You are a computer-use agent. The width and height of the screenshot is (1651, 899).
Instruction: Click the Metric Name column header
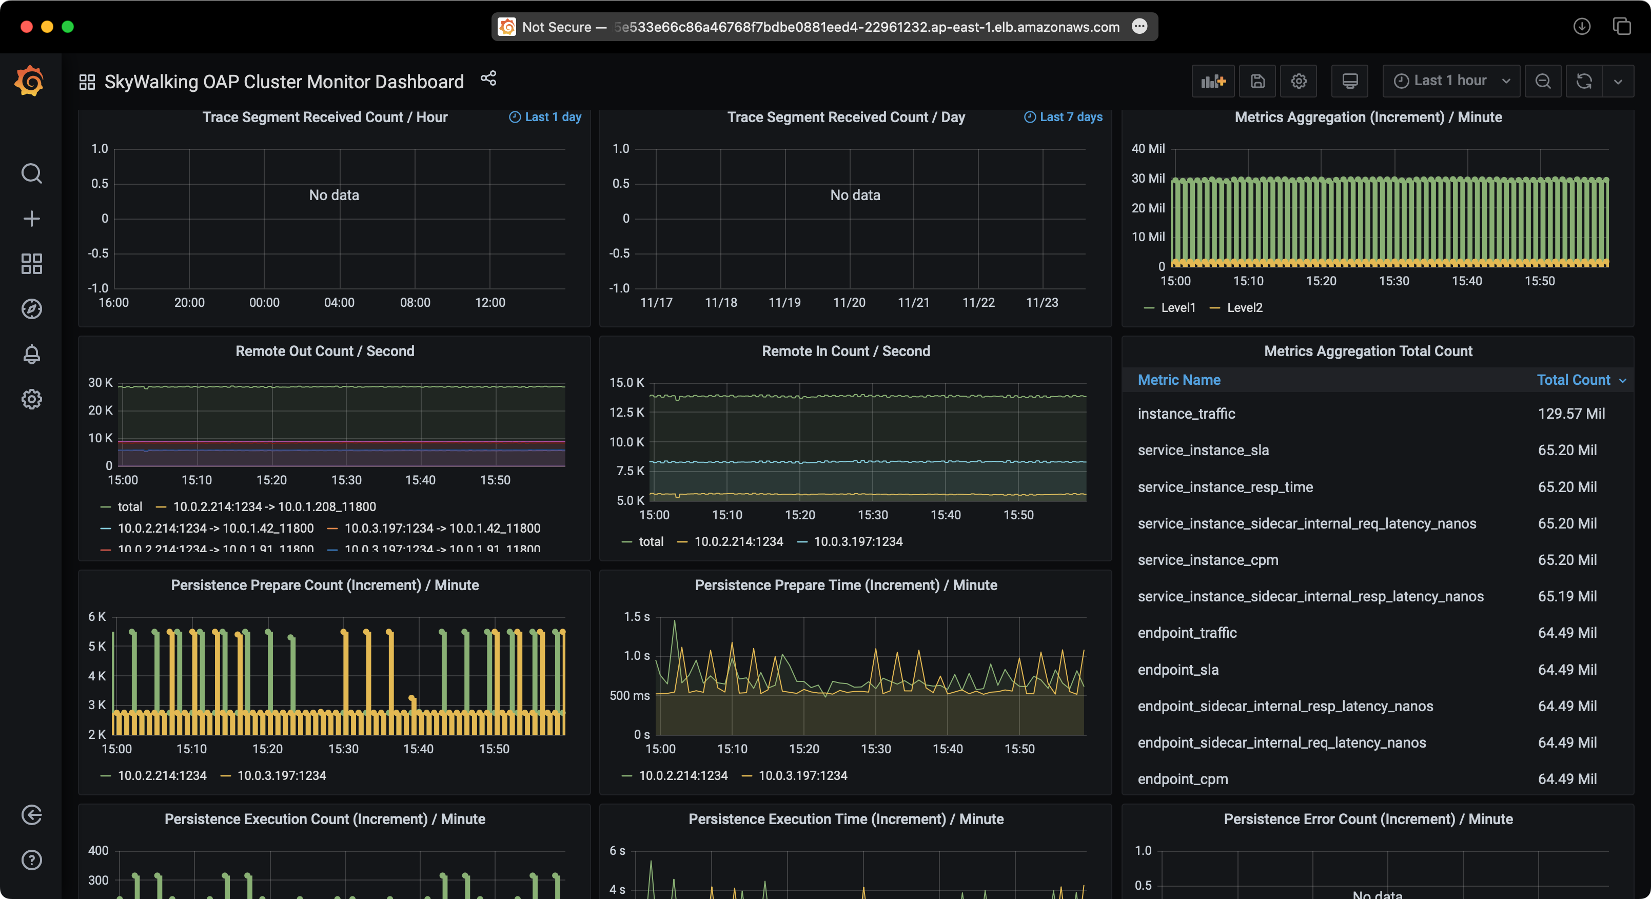1178,380
